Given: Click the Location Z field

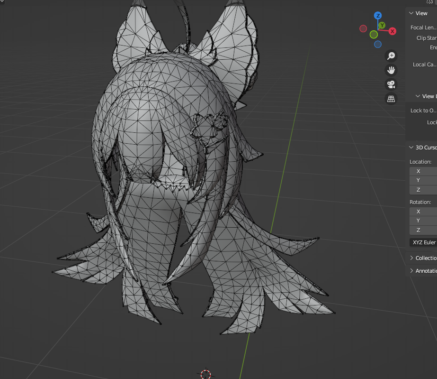Looking at the screenshot, I should (x=423, y=190).
